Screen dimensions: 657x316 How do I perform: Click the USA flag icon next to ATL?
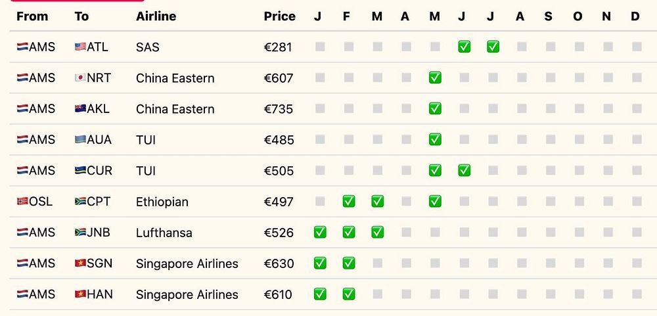pyautogui.click(x=80, y=47)
